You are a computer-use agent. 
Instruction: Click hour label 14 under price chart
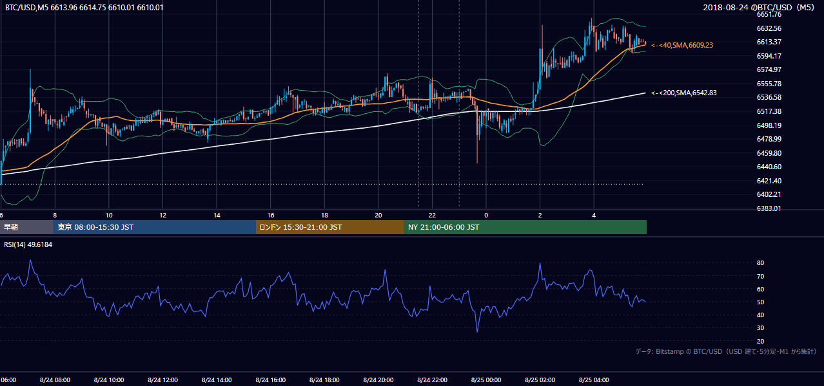[217, 216]
